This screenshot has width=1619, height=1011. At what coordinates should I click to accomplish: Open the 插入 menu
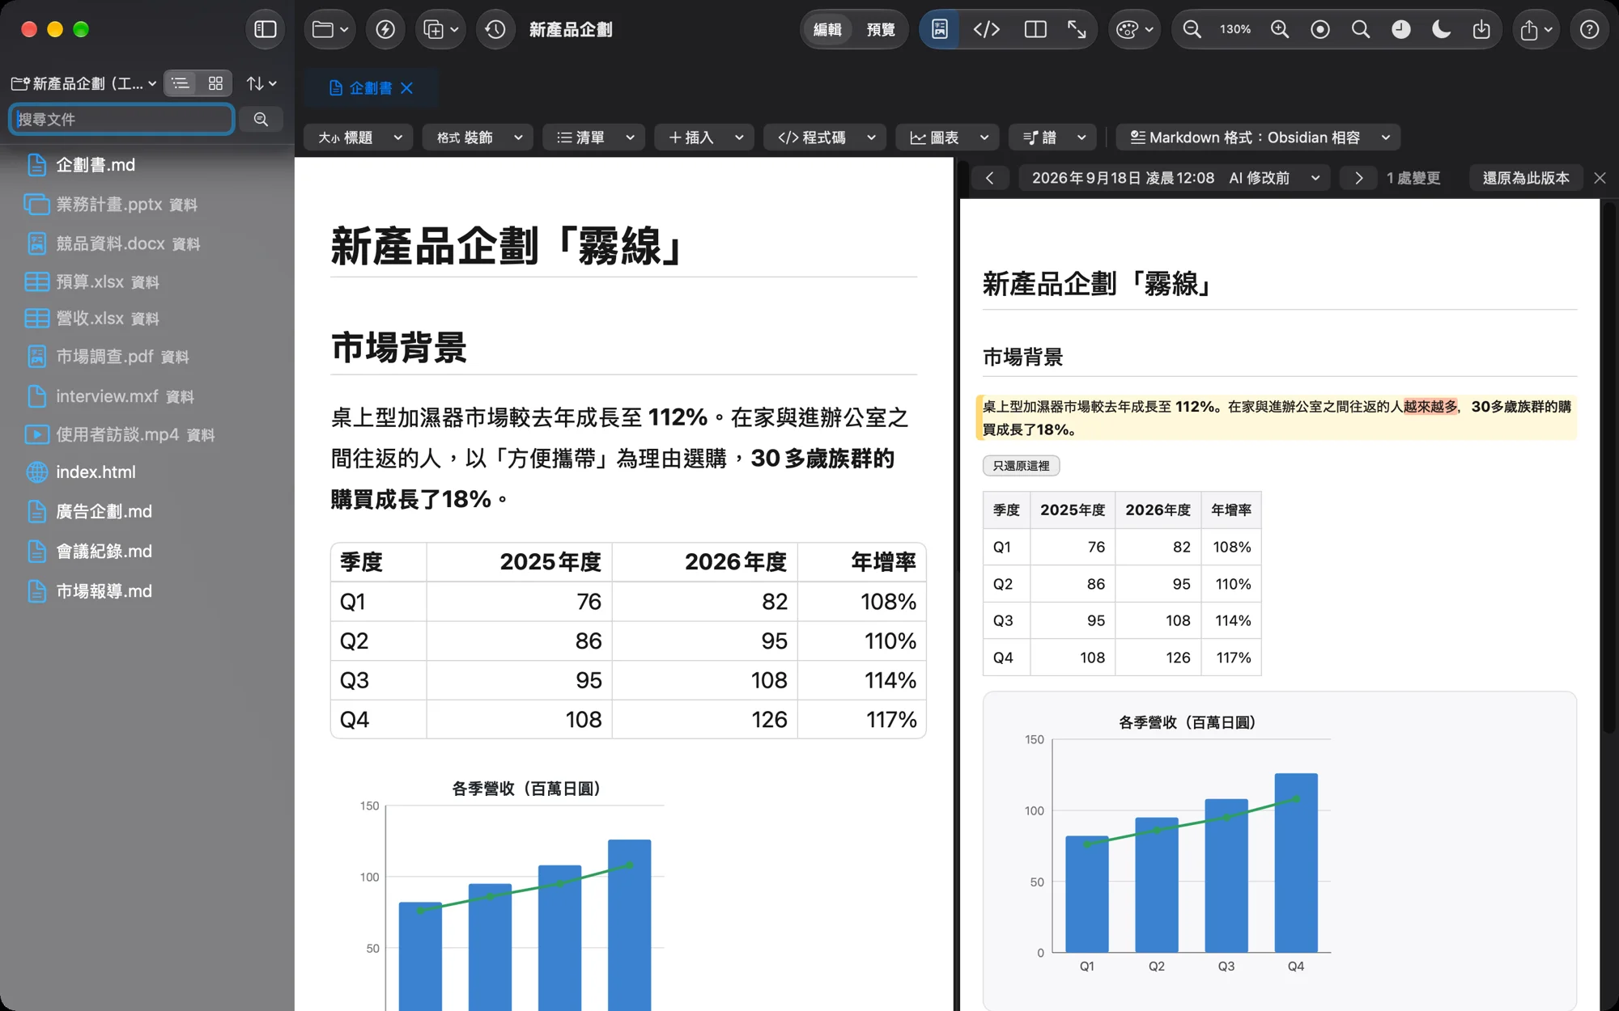(x=704, y=137)
